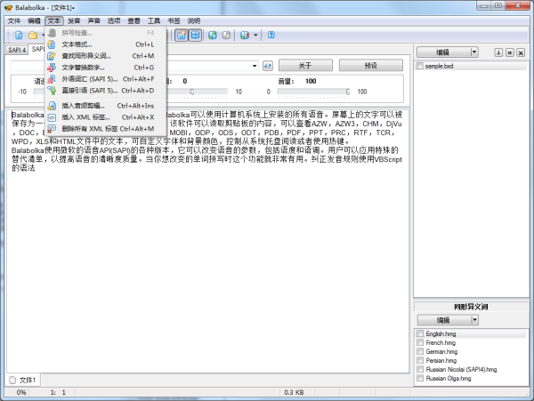Expand the voice selection combo box arrow
This screenshot has height=401, width=534.
coord(254,66)
